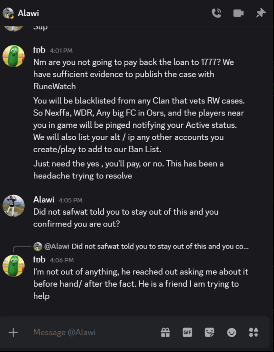Open pinned messages
This screenshot has height=352, width=274.
click(261, 13)
